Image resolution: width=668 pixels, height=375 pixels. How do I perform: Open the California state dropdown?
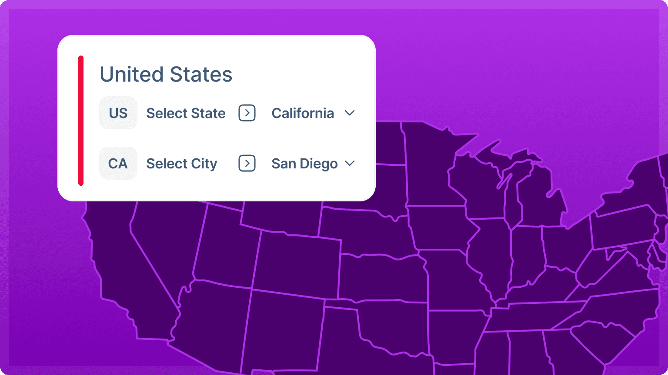pyautogui.click(x=313, y=113)
